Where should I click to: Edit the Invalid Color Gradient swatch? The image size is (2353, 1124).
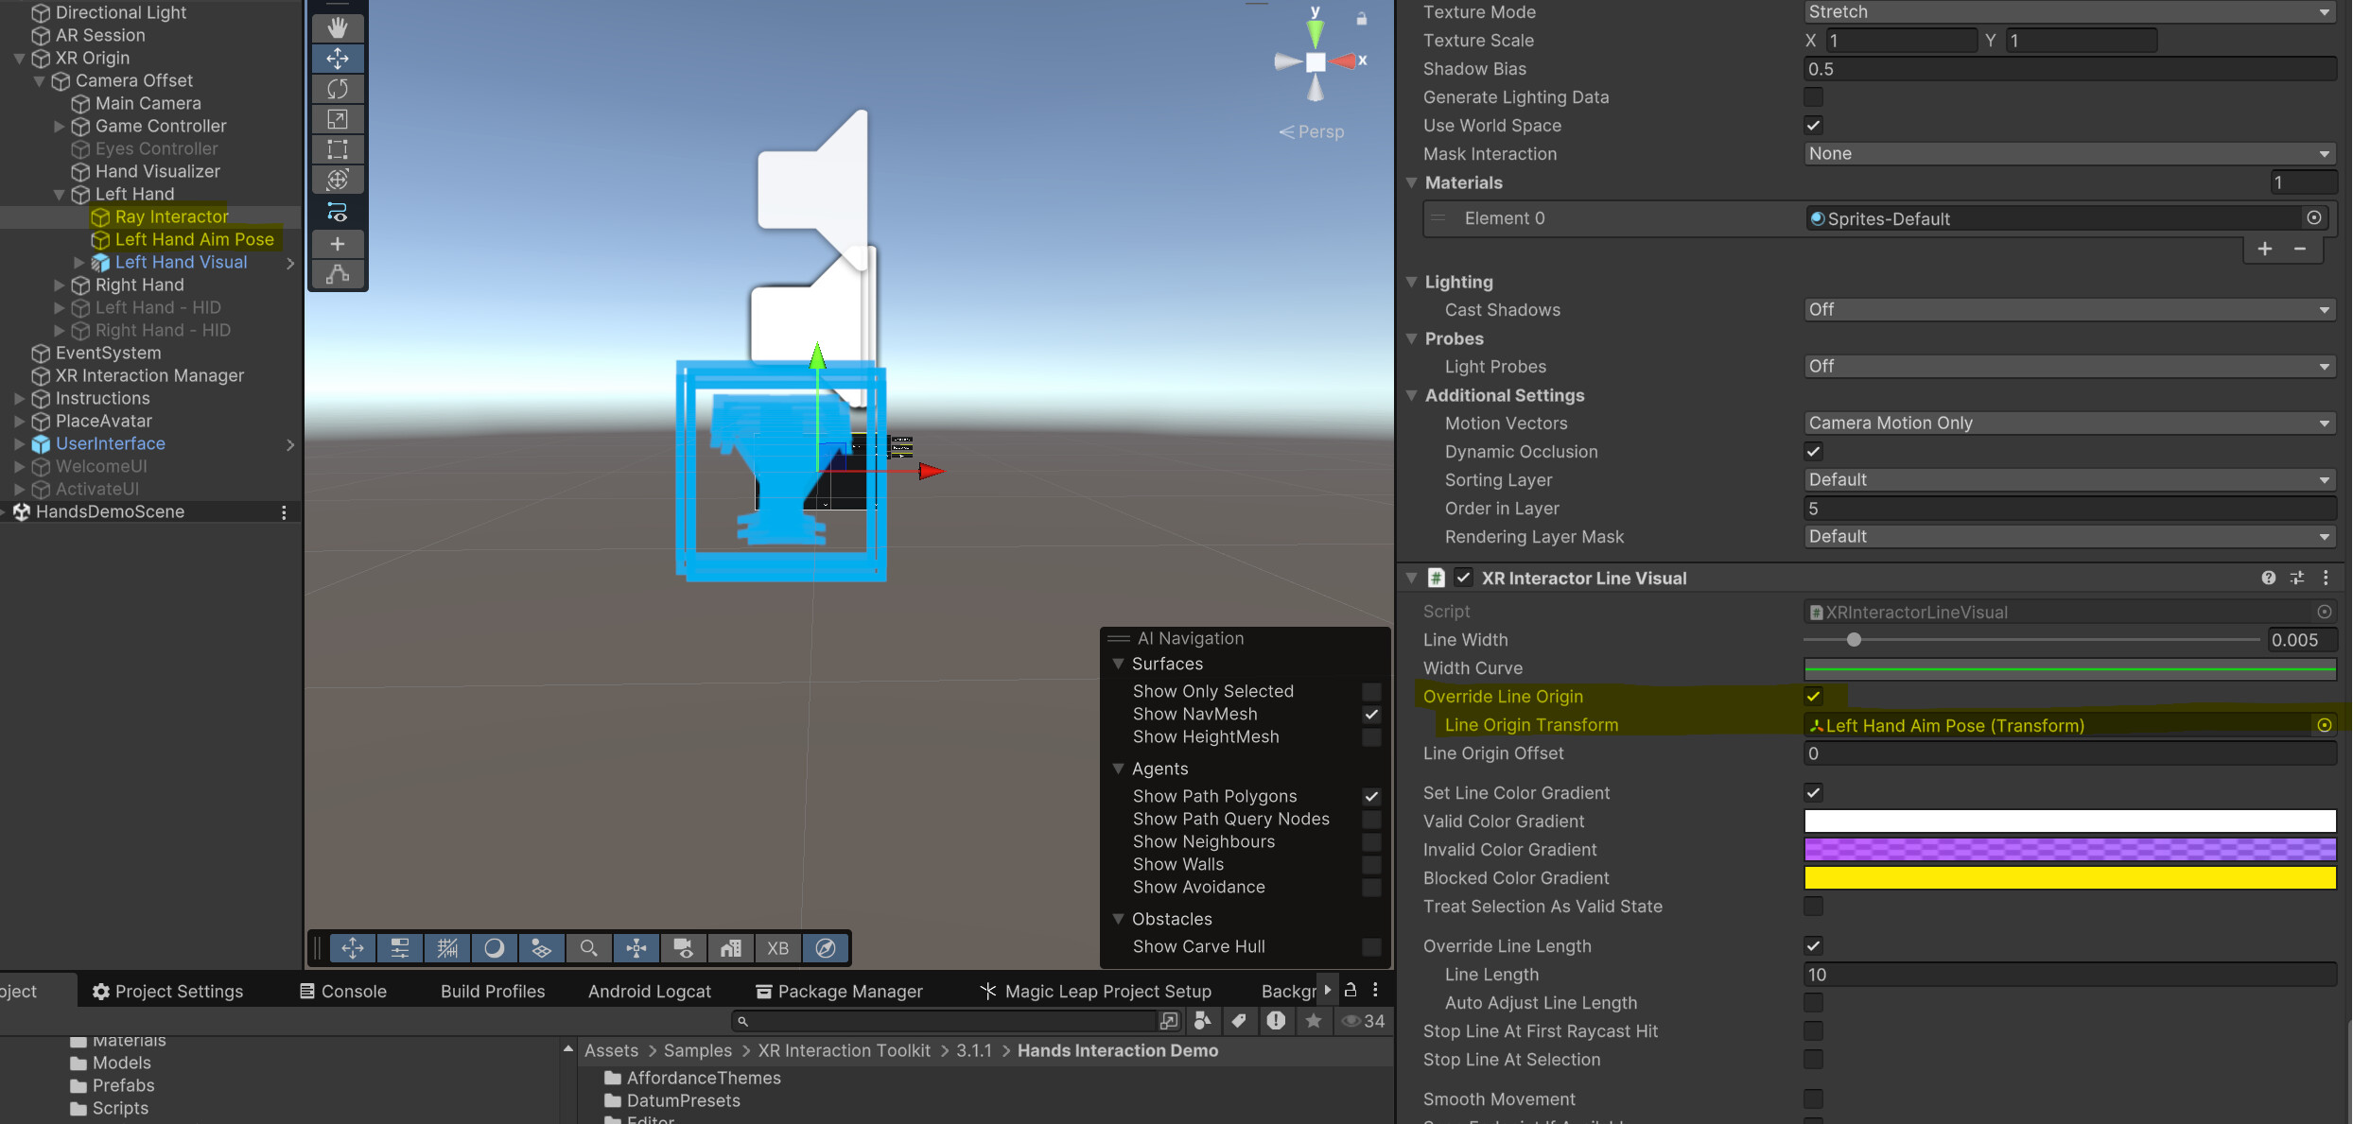pos(2069,849)
